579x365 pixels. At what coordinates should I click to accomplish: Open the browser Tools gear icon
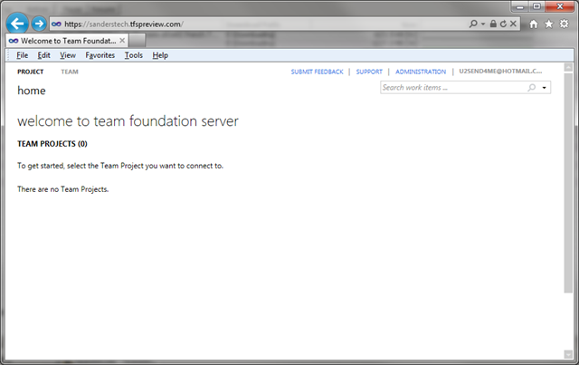click(x=564, y=24)
